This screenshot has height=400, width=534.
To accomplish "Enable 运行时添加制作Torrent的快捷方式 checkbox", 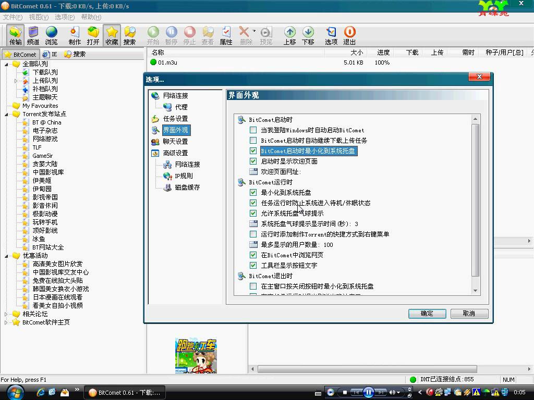I will [253, 234].
